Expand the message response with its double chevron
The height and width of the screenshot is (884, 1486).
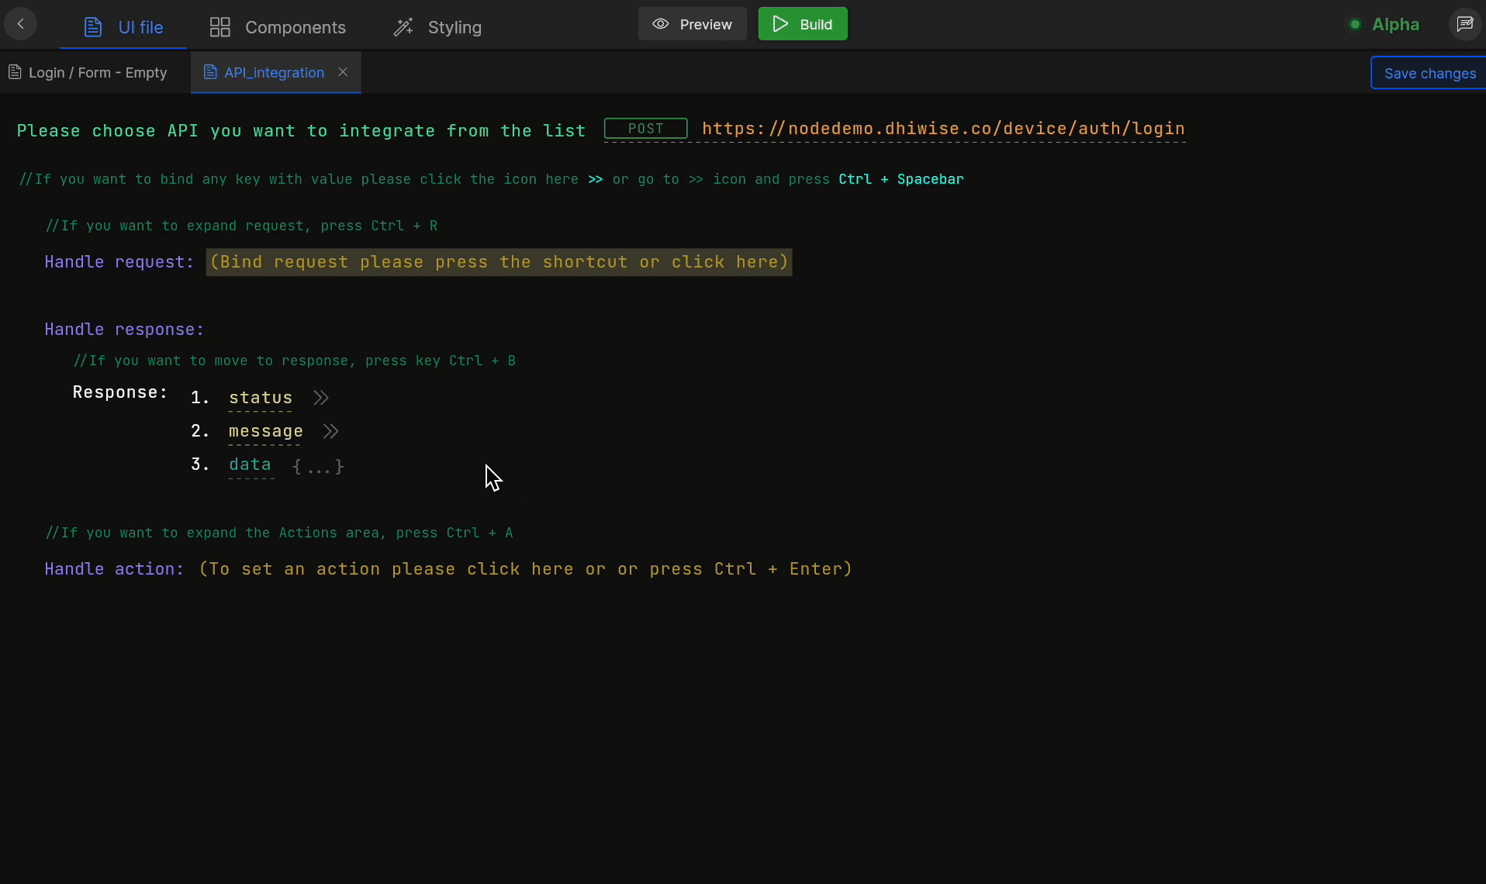pyautogui.click(x=330, y=431)
